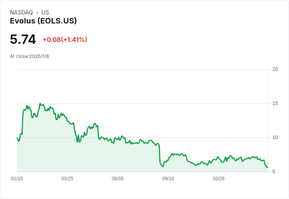Image resolution: width=289 pixels, height=199 pixels.
Task: Click the 20 label on the price axis
Action: (x=275, y=69)
